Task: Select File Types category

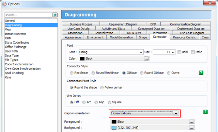Action: [x=31, y=60]
